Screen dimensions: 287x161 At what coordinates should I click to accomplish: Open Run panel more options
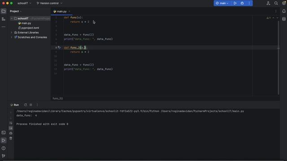37,105
